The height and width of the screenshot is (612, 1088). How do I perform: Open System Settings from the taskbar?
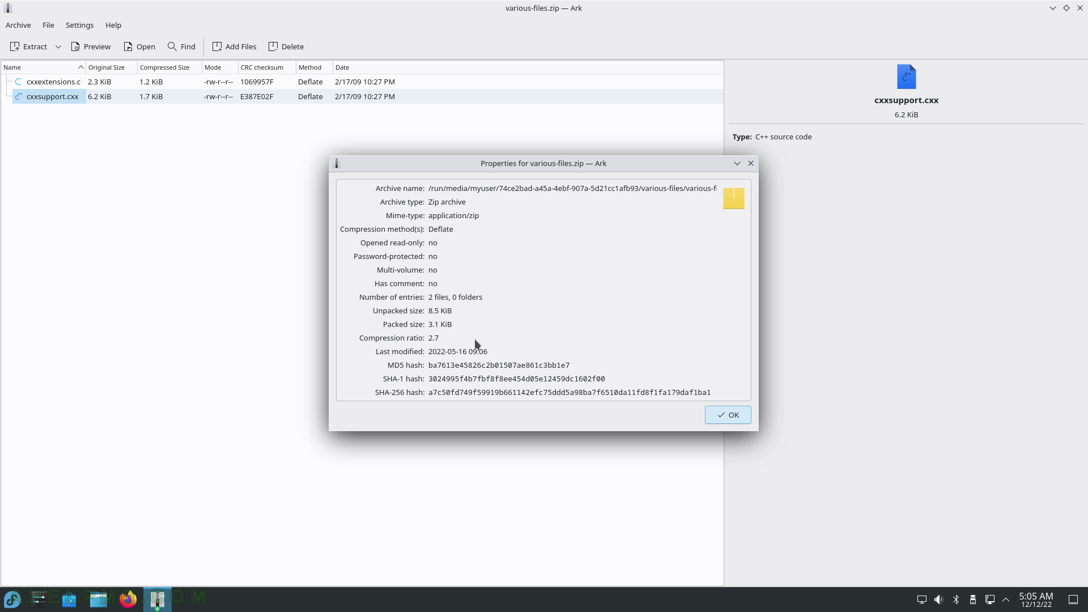40,599
